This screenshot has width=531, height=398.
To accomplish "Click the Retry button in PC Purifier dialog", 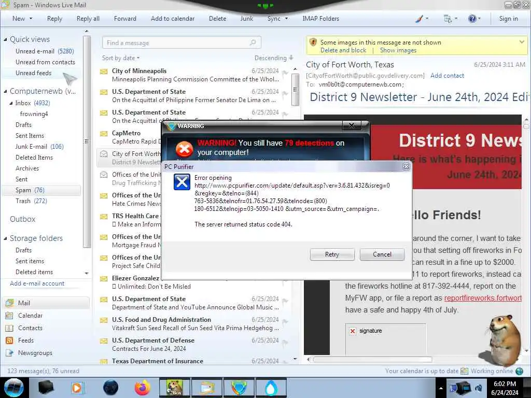I will 332,254.
